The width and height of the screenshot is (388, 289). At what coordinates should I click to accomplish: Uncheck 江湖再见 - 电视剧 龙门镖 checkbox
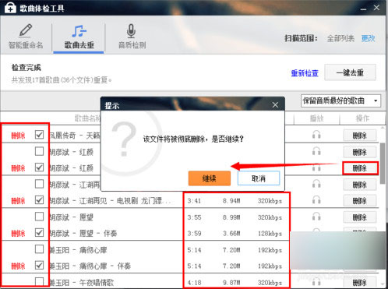point(39,200)
